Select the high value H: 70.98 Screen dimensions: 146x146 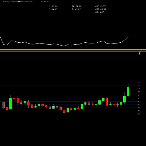[77, 6]
